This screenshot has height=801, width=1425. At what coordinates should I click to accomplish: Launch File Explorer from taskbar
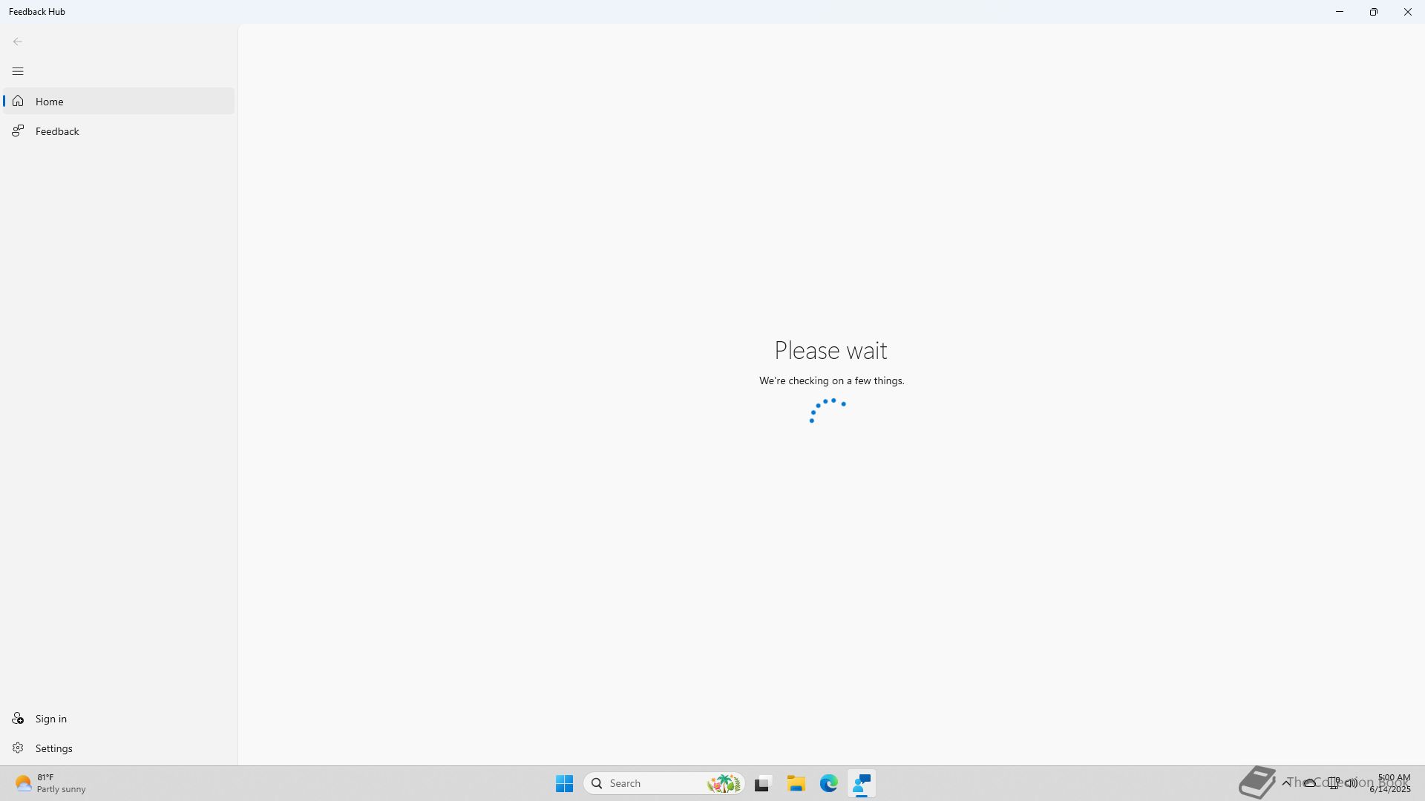(x=796, y=783)
